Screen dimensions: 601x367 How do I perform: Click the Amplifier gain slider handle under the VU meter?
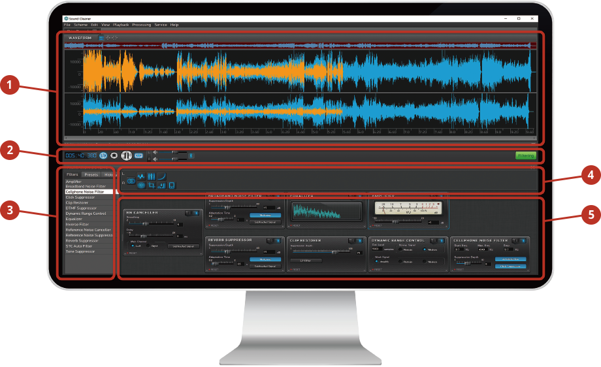[396, 221]
